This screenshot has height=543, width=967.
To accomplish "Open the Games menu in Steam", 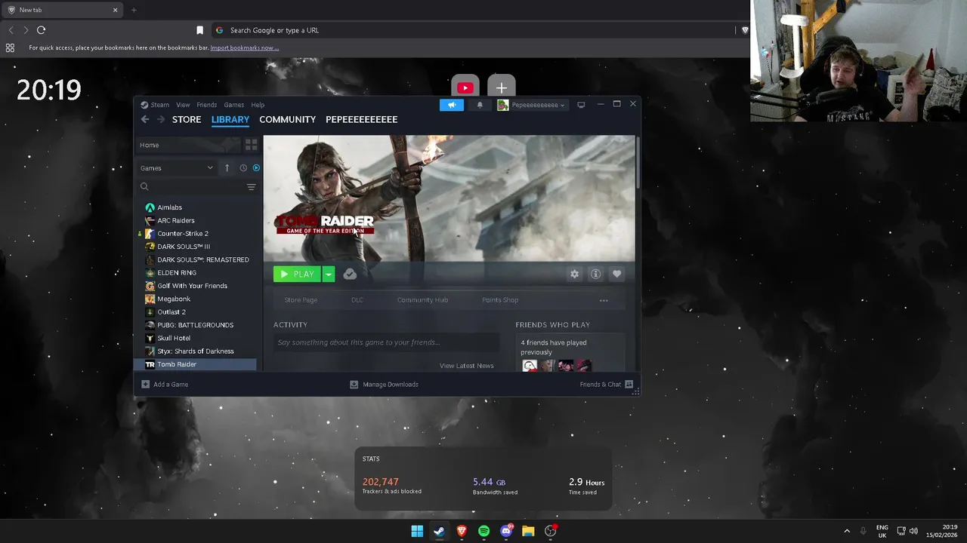I will tap(233, 105).
